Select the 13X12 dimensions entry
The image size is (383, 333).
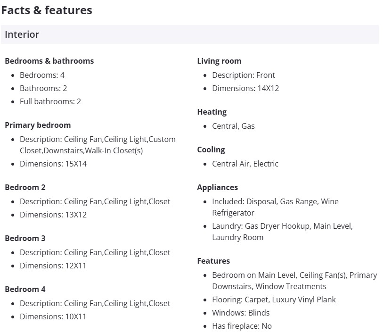click(53, 215)
